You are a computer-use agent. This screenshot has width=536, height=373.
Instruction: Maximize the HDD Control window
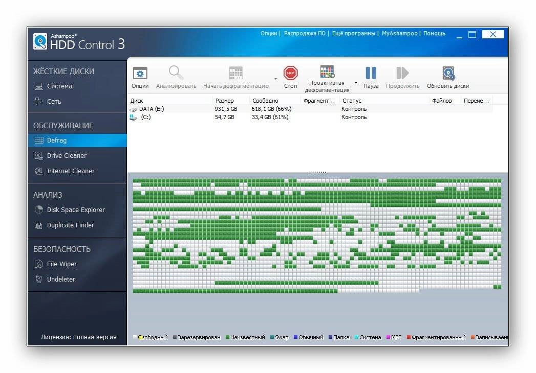tap(472, 34)
